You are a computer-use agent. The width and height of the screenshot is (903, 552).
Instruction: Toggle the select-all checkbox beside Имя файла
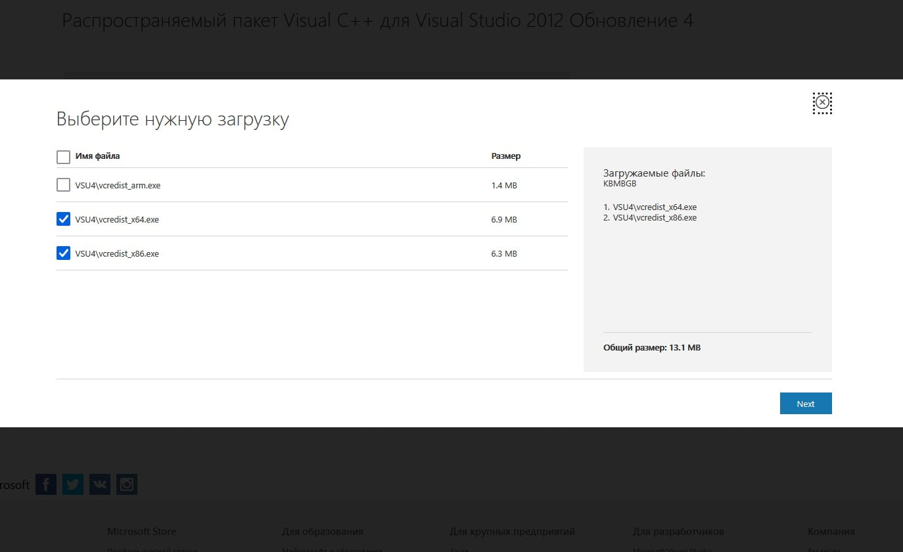(63, 157)
